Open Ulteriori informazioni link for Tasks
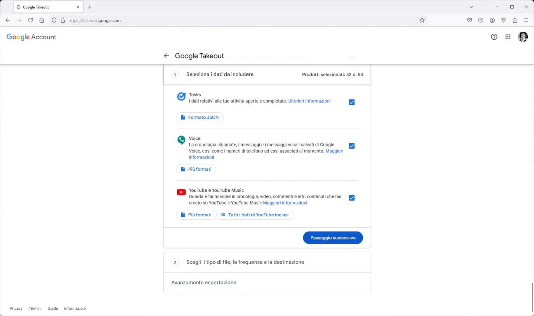The width and height of the screenshot is (534, 316). (309, 101)
